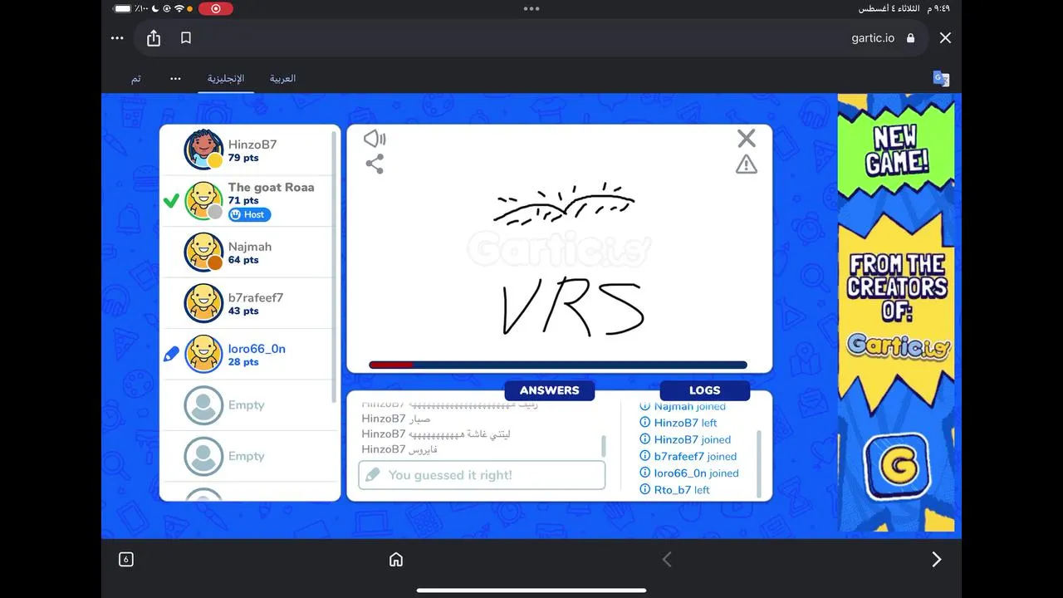The image size is (1063, 598).
Task: Click the chat answer 'صبار' by HinzoB7
Action: coord(420,419)
